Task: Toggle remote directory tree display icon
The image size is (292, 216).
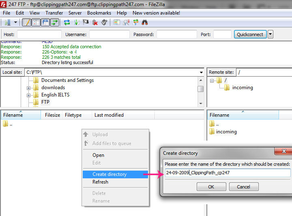Action: tap(45, 23)
